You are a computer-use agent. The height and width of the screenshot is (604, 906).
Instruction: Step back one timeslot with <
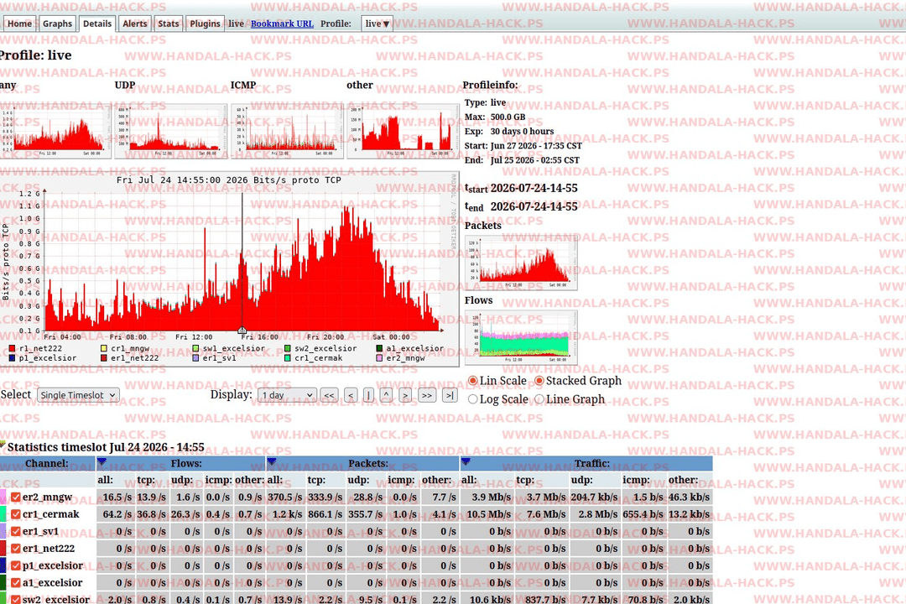point(350,395)
